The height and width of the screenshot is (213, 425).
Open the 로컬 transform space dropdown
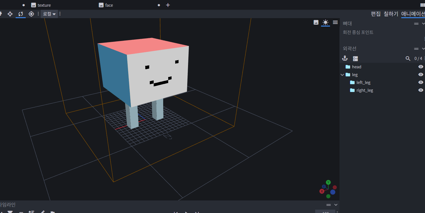click(x=49, y=14)
